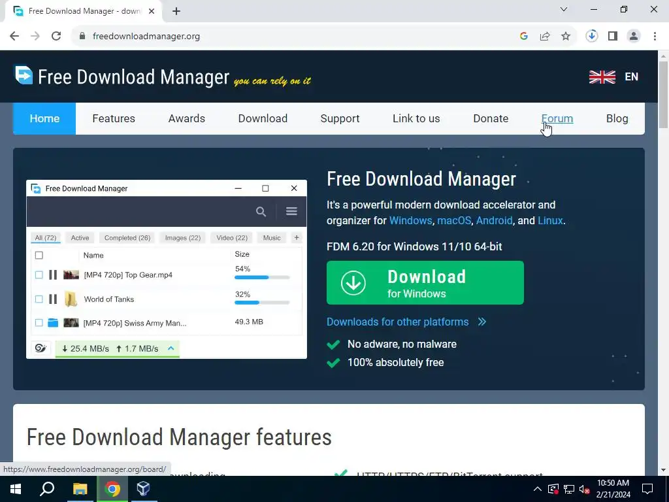This screenshot has height=502, width=669.
Task: Open VirtualBox from the taskbar
Action: click(x=143, y=489)
